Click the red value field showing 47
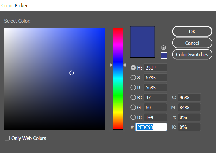Screen dimensions: 216x153 [155, 97]
